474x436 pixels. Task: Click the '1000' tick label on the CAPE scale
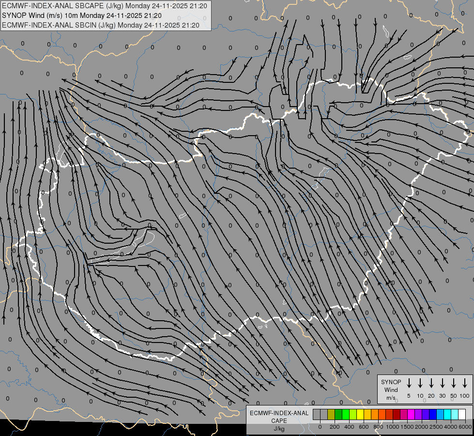click(393, 427)
